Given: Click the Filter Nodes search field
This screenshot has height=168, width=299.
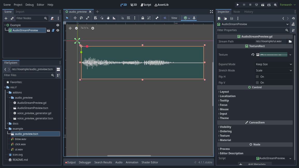Looking at the screenshot, I should pyautogui.click(x=31, y=18).
